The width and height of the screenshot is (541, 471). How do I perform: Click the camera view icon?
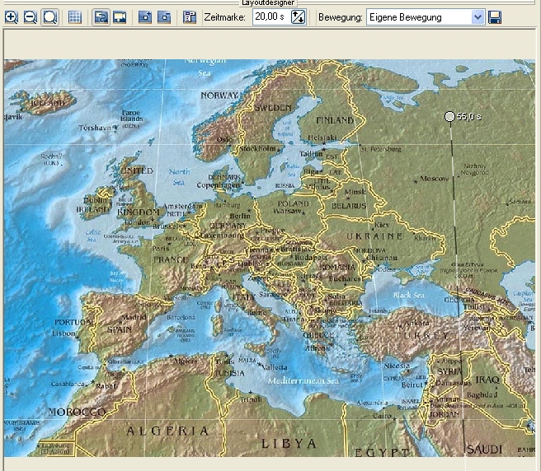(x=120, y=17)
